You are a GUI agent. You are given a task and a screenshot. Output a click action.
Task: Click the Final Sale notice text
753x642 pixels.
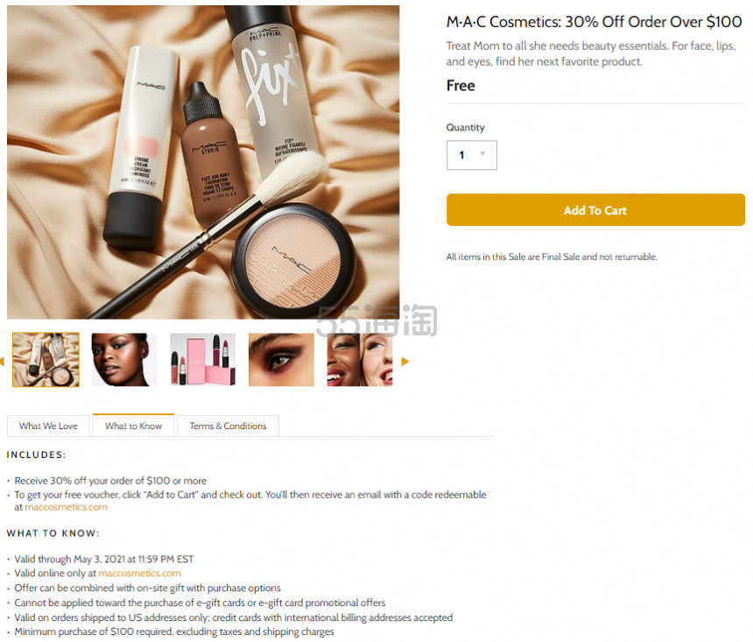552,257
